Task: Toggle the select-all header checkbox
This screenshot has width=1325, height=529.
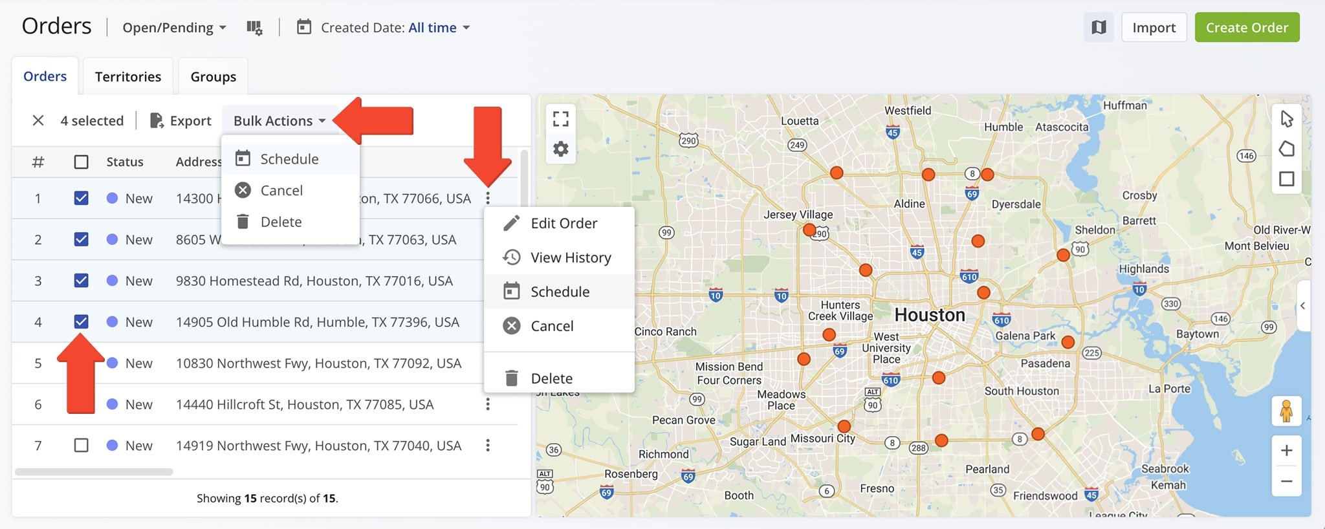Action: pos(81,162)
